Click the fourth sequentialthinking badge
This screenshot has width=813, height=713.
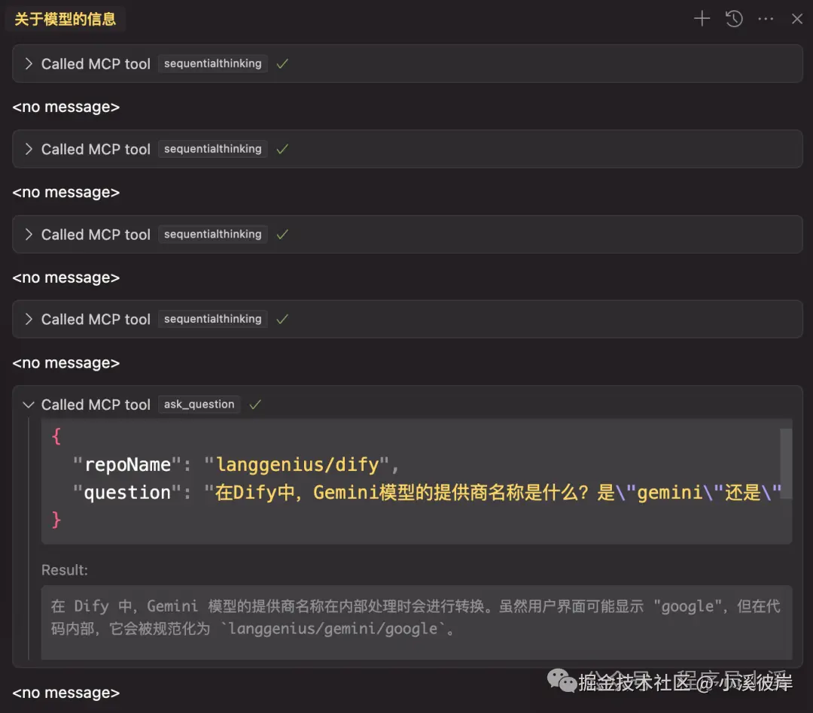(212, 319)
